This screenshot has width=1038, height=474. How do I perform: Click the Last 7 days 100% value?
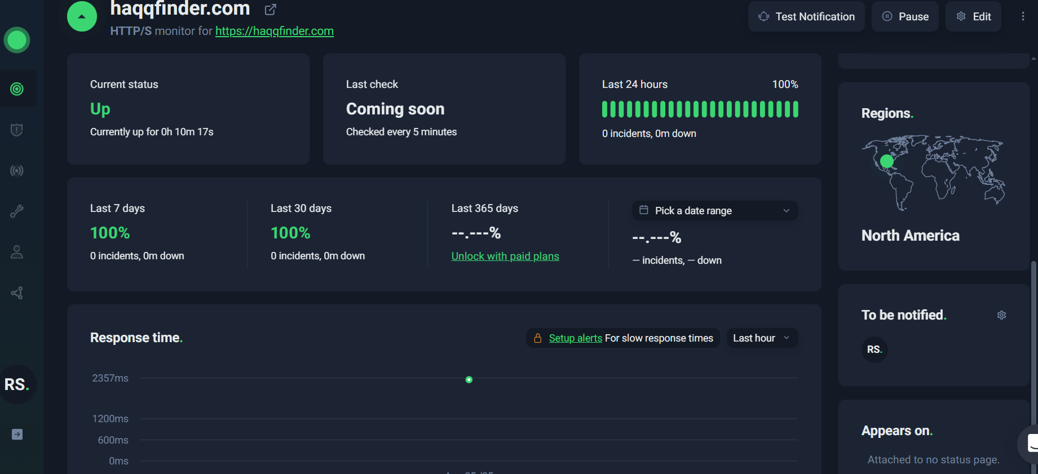pos(110,233)
